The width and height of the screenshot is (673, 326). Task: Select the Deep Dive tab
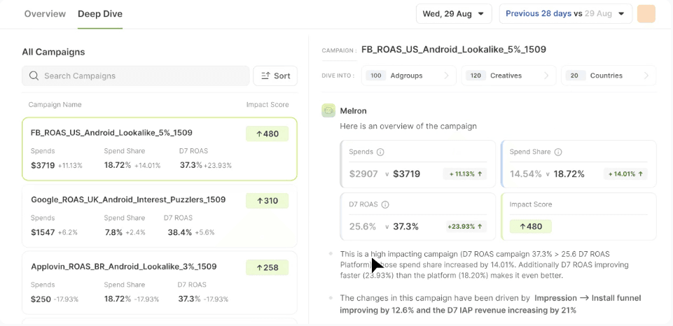(x=100, y=14)
